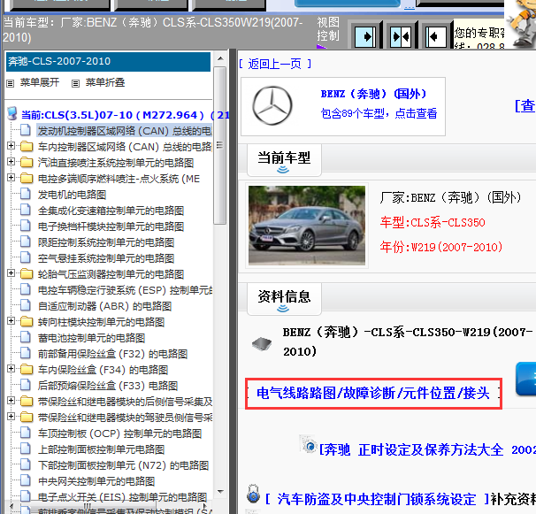The image size is (536, 514).
Task: Click the folder icon for 转向柱模块控制单元的电路图
Action: [x=27, y=321]
